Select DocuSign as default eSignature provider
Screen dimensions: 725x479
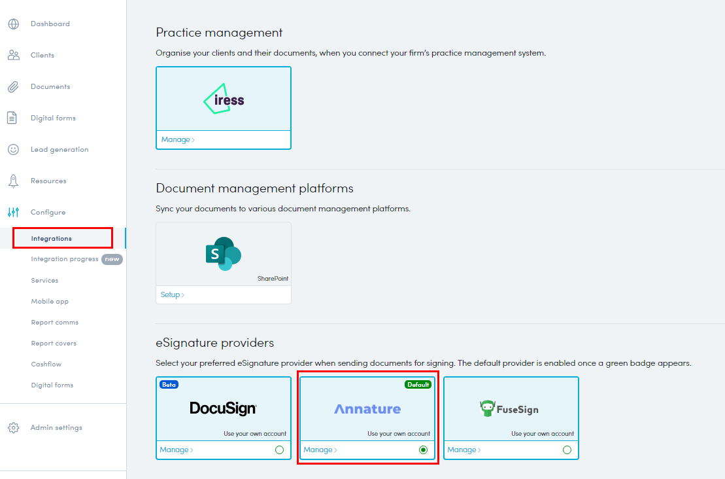click(279, 450)
